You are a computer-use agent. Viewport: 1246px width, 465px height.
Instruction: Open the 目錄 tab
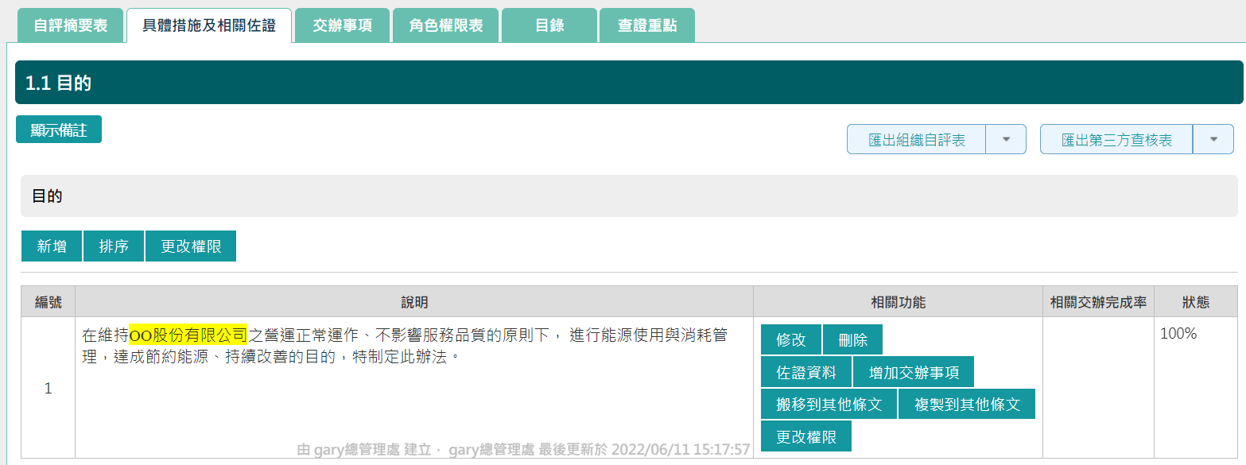(x=549, y=25)
